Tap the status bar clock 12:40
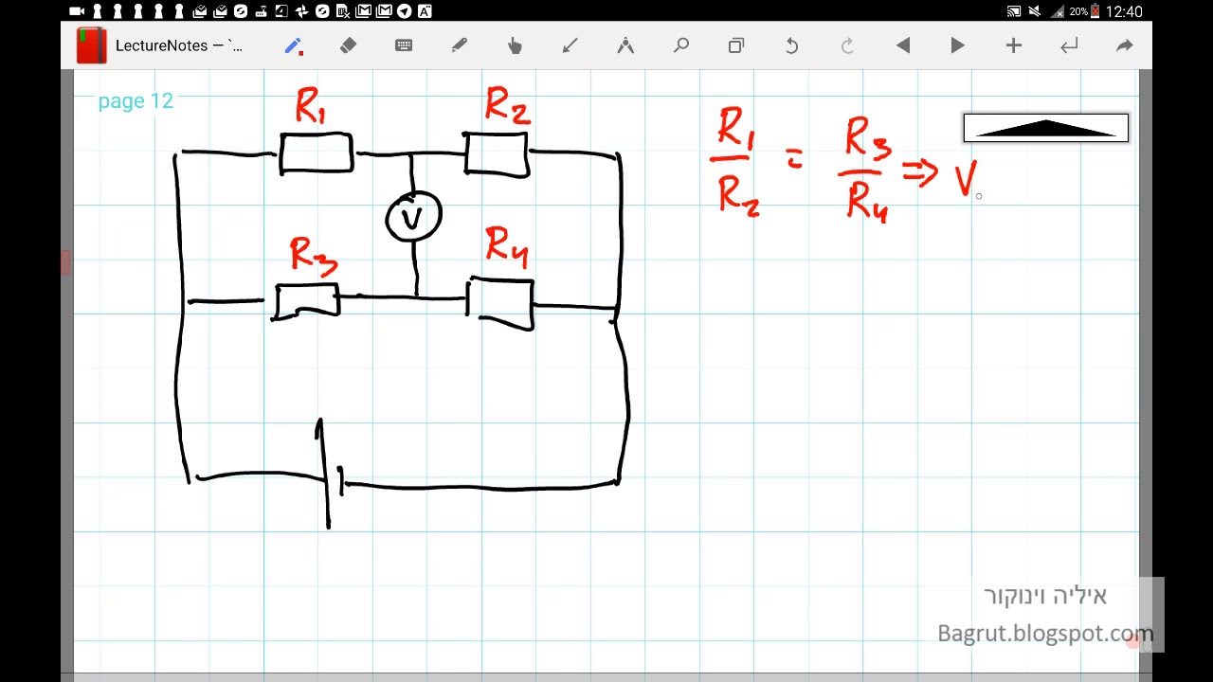Viewport: 1213px width, 682px height. [x=1125, y=11]
